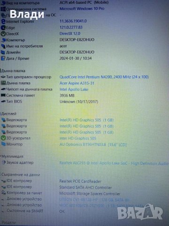Viewport: 169px width, 226px height.
Task: Select the Контролер за памет icon
Action: coord(4,193)
